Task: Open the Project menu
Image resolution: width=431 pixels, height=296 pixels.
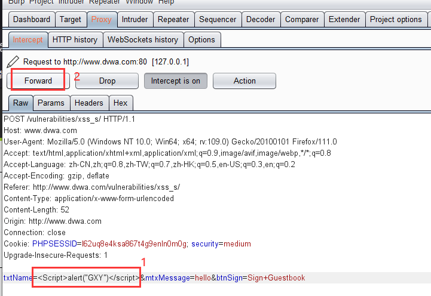Action: [41, 2]
